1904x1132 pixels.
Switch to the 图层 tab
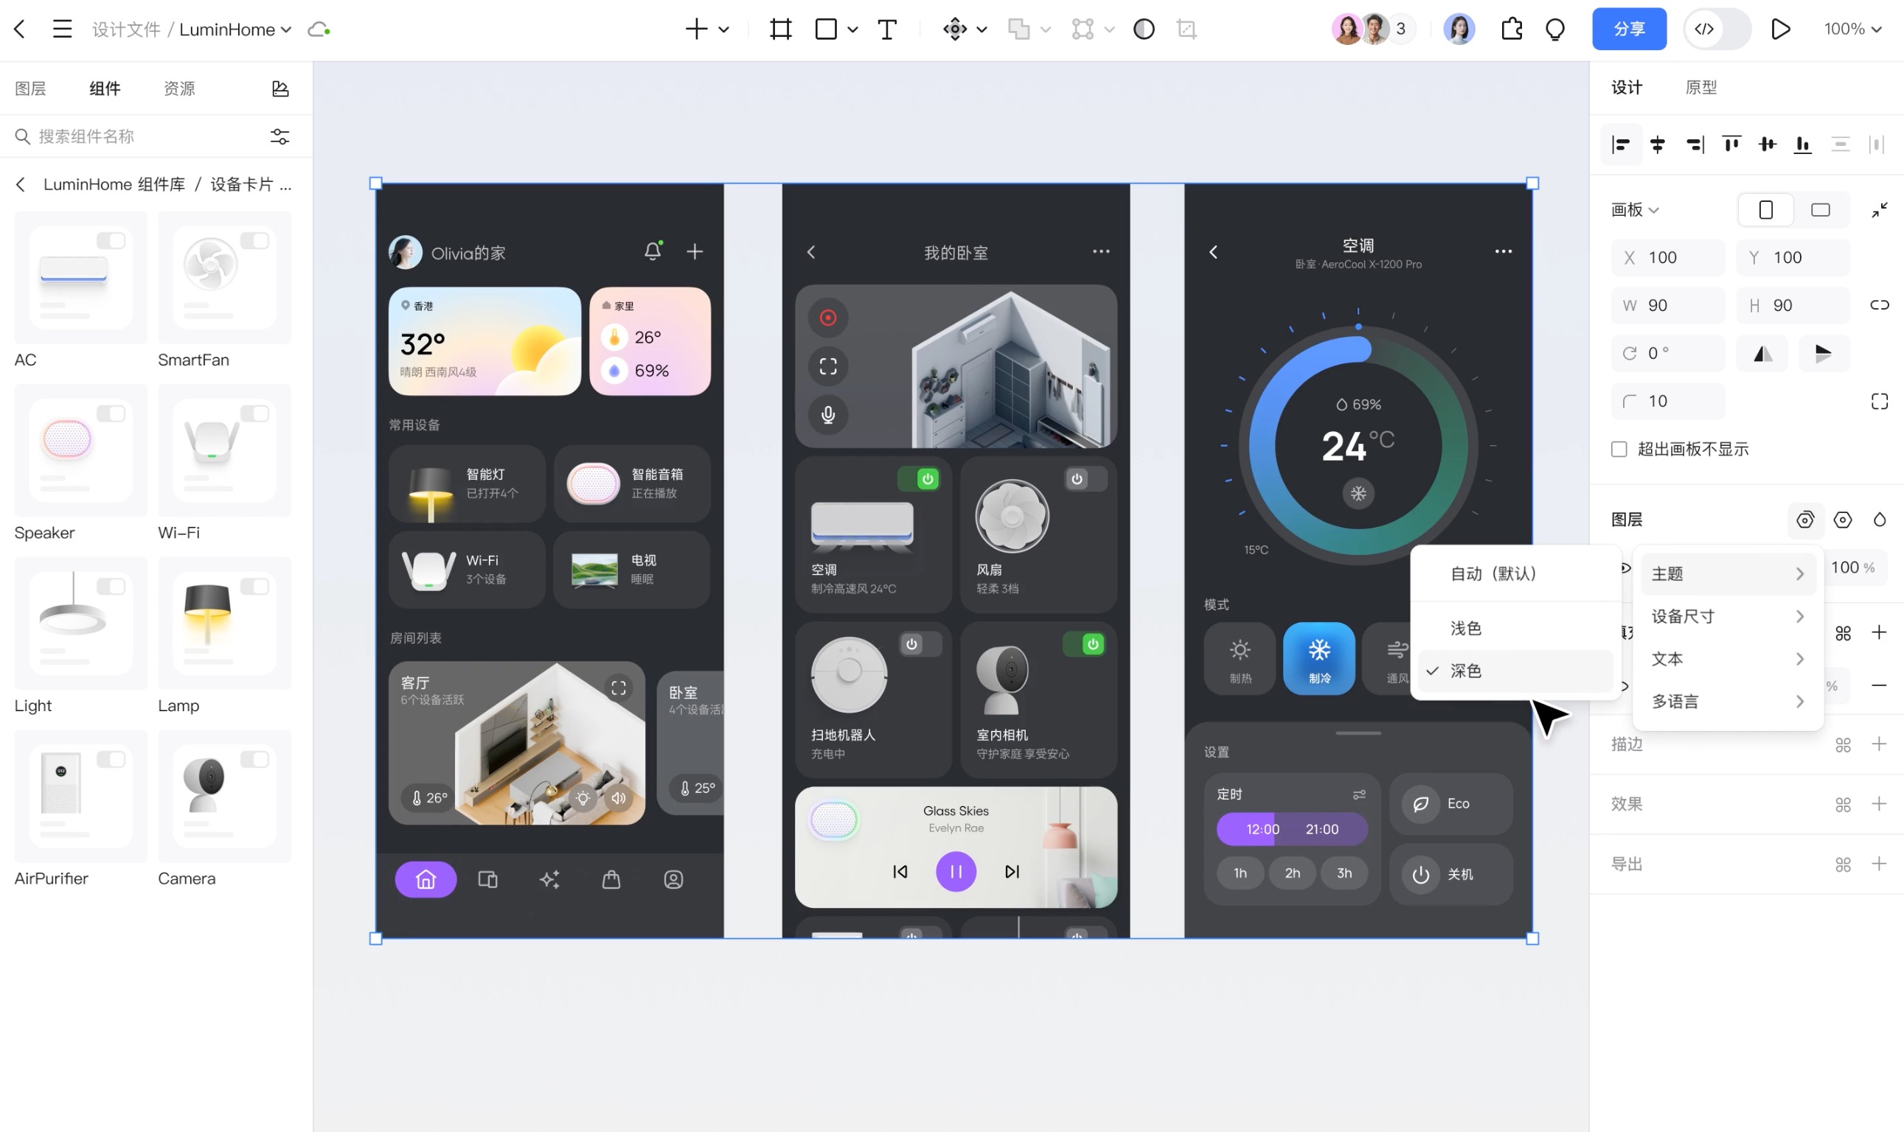tap(30, 88)
